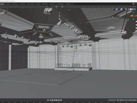Open the Sculpting workspace tab
137x103 pixels.
[x=15, y=4]
